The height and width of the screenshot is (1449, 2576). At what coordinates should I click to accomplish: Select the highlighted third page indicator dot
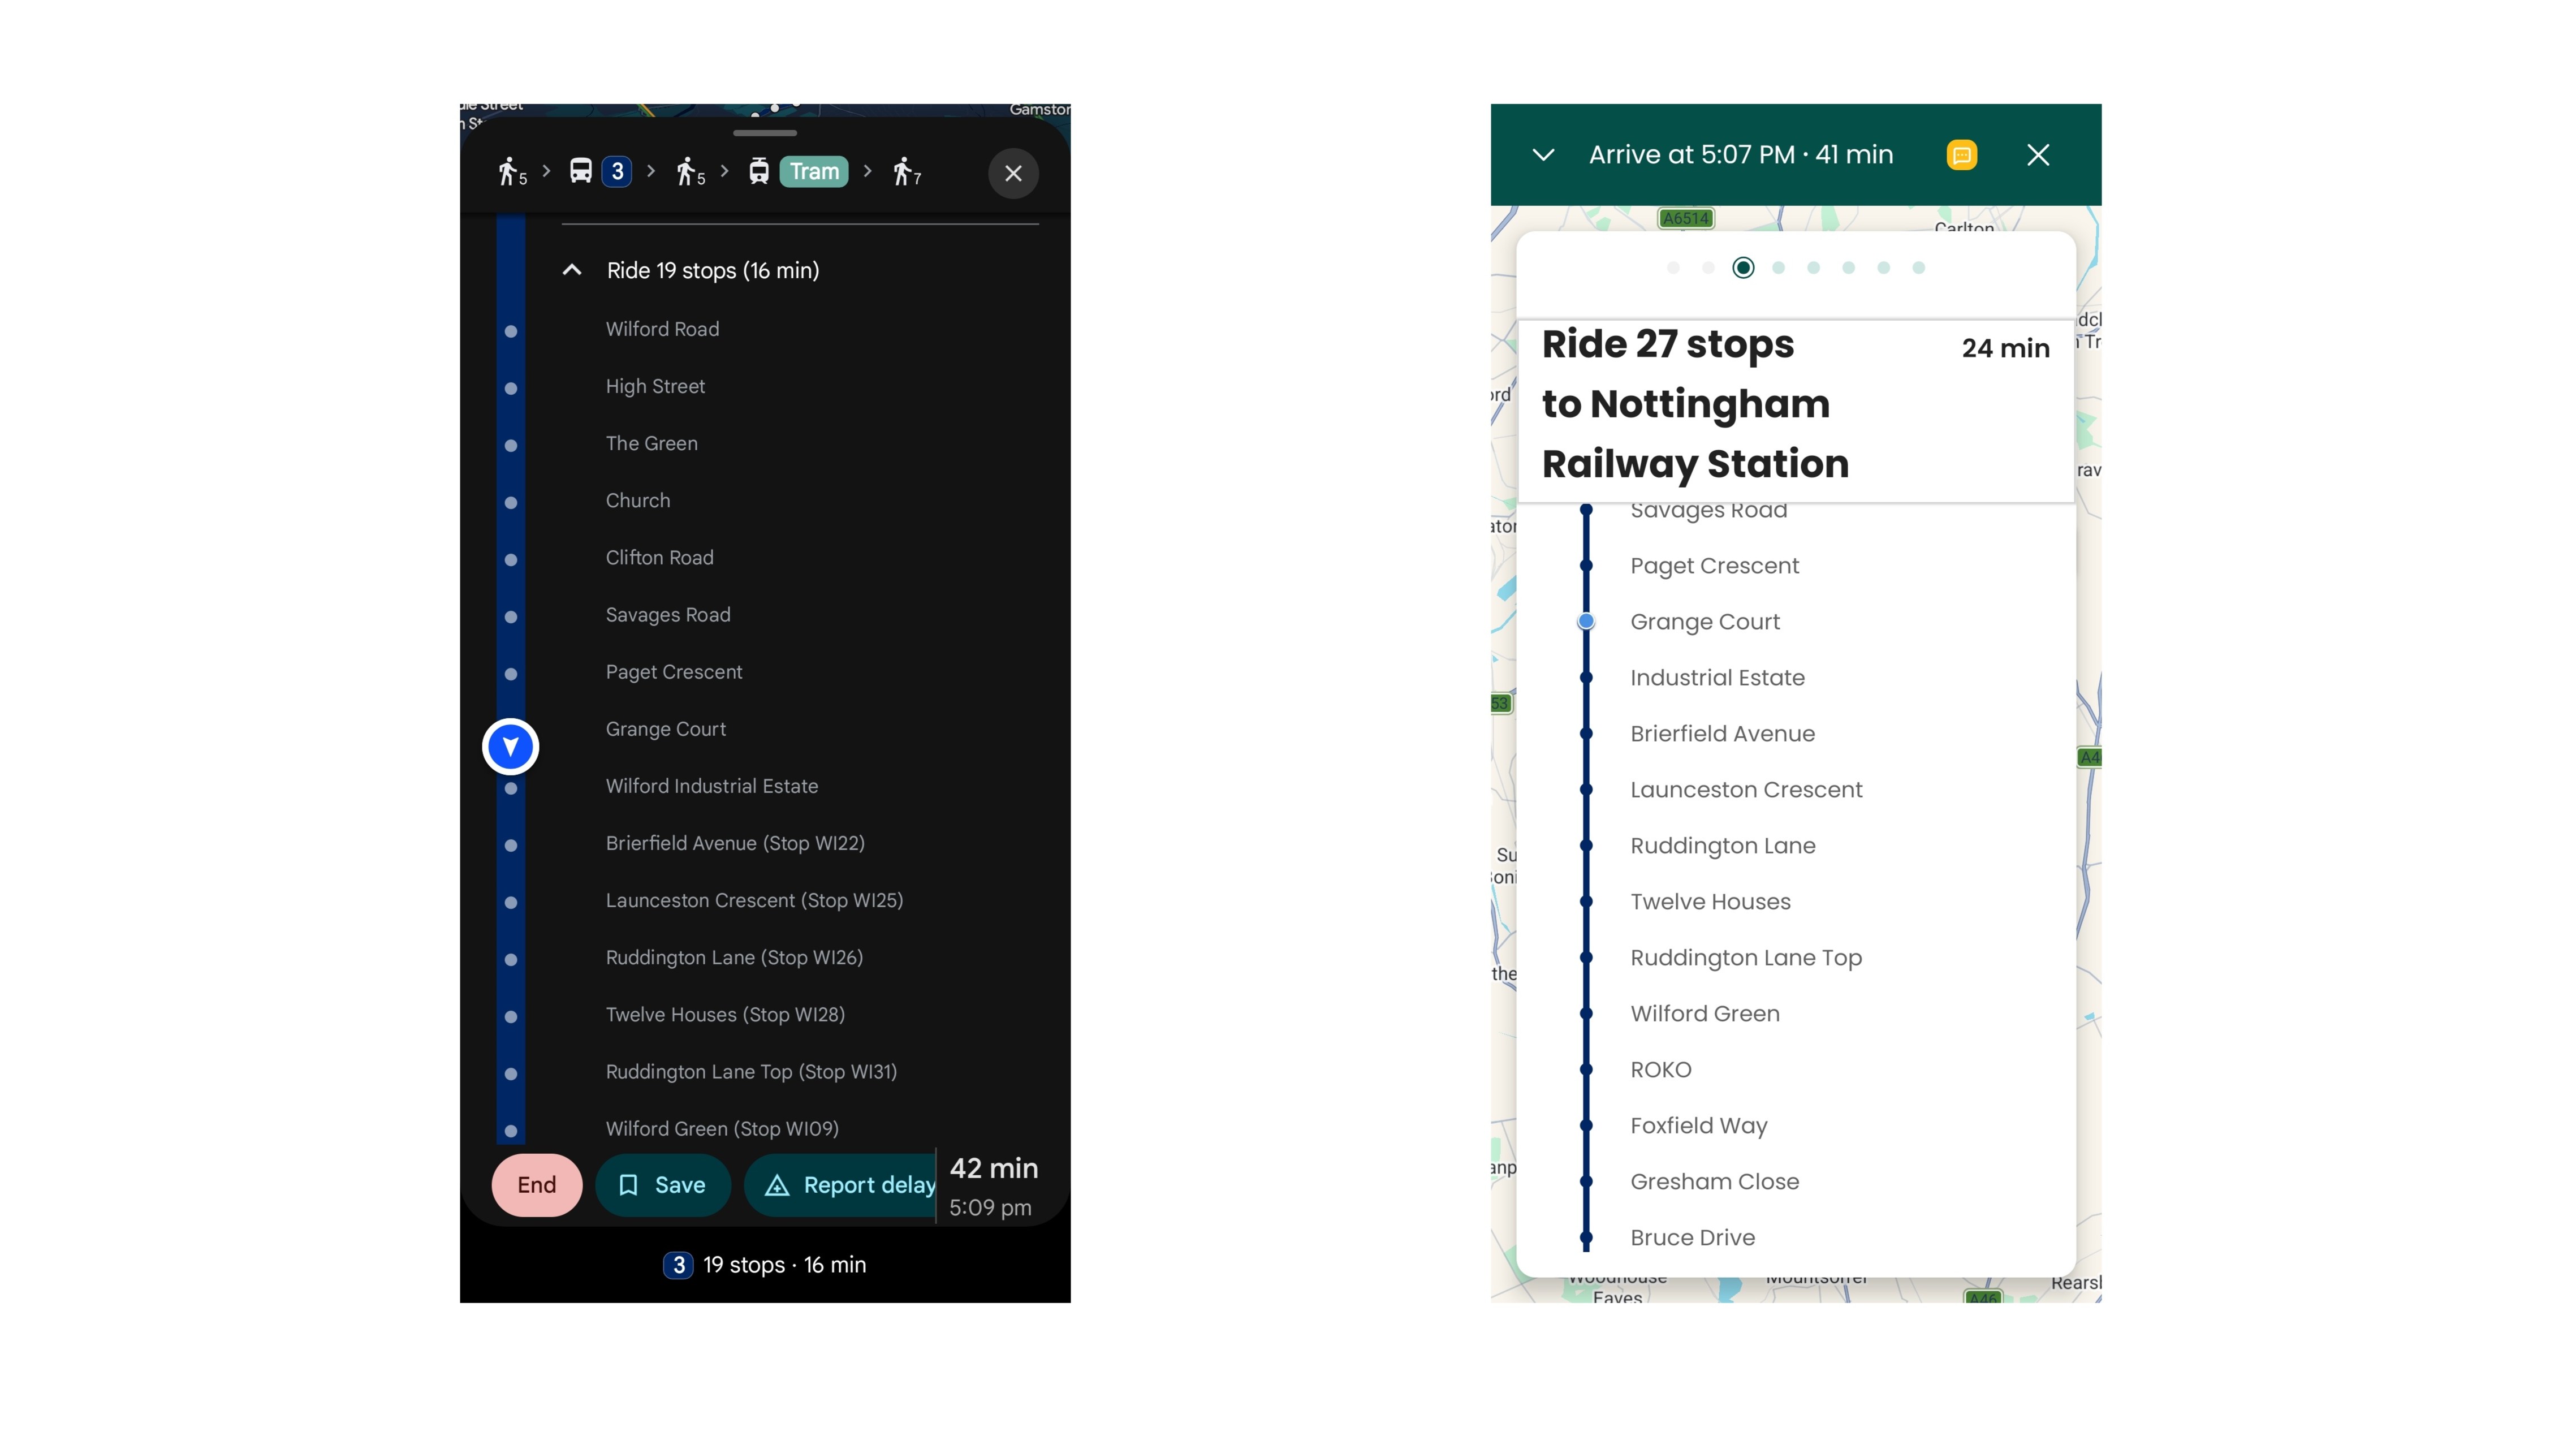(1743, 267)
